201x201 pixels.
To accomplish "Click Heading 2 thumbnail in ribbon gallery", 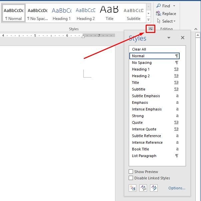I will coord(86,13).
